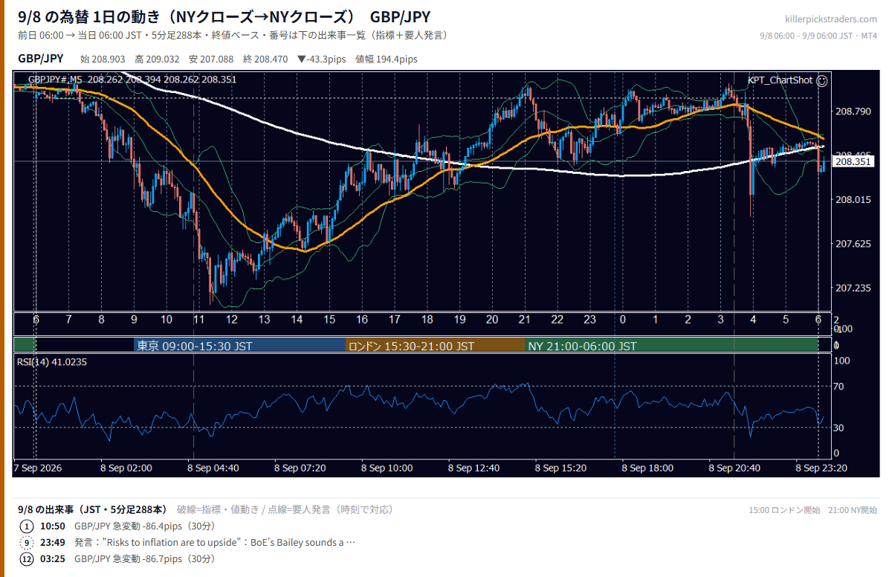Click the KPT_ChartShot label
892x577 pixels.
click(780, 80)
